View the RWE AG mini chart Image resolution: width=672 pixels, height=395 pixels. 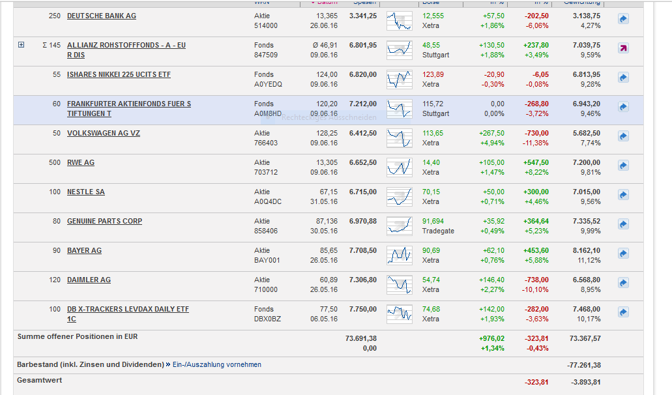[x=400, y=168]
